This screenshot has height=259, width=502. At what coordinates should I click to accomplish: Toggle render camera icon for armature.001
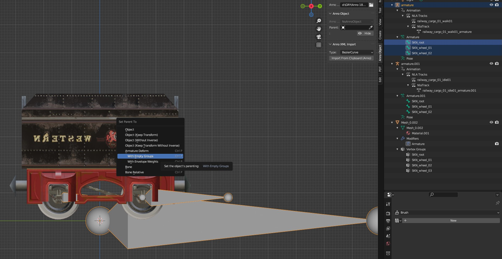click(x=497, y=64)
